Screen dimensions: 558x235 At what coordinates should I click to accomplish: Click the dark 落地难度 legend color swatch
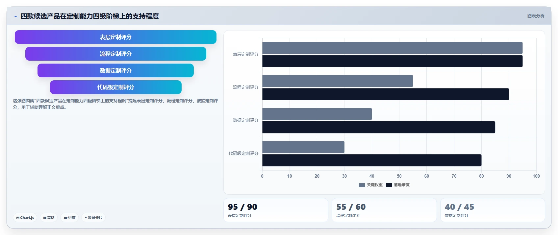(x=389, y=185)
